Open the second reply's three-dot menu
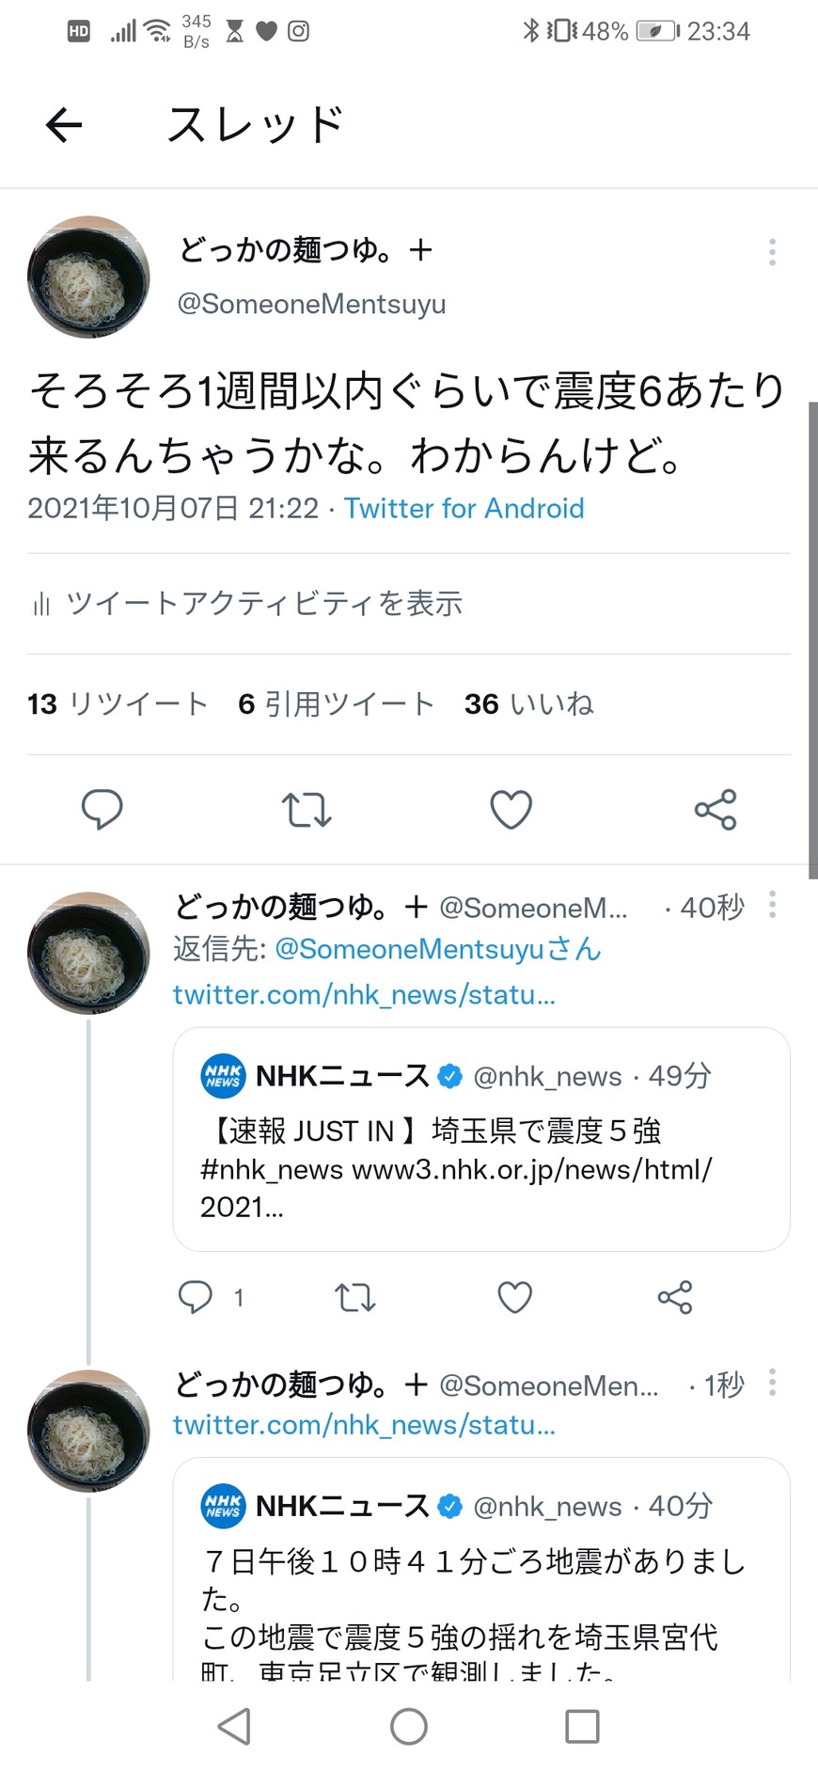818x1772 pixels. (x=772, y=1383)
